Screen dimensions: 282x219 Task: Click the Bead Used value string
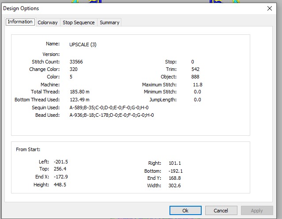point(112,115)
